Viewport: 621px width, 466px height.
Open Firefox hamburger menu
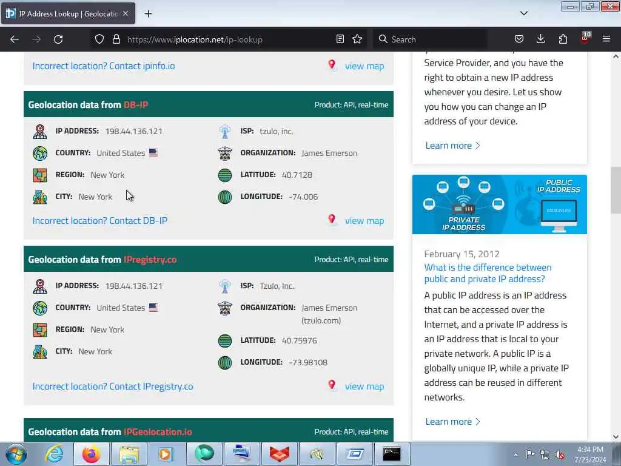606,39
